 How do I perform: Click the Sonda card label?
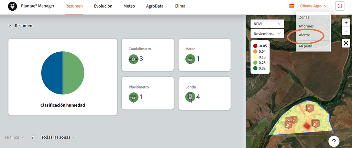click(x=190, y=87)
